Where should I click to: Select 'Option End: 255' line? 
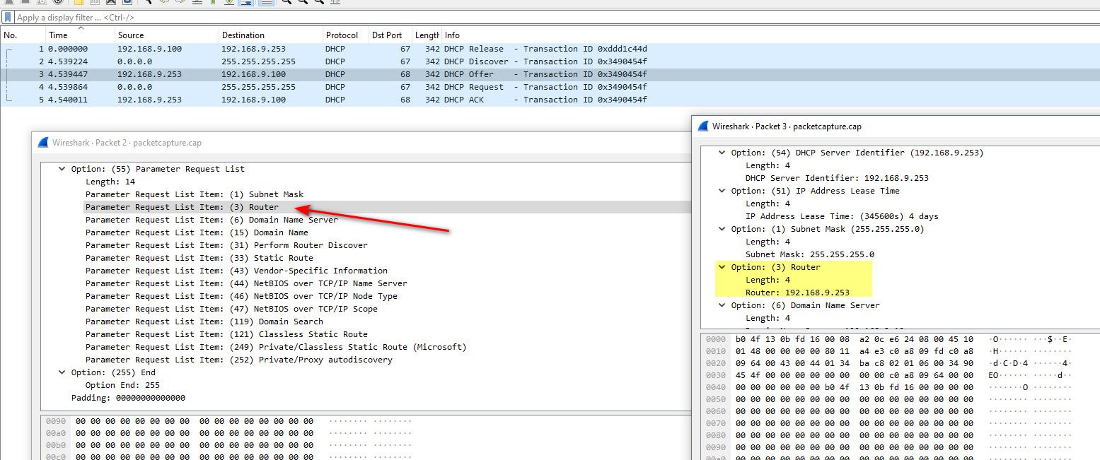click(122, 385)
